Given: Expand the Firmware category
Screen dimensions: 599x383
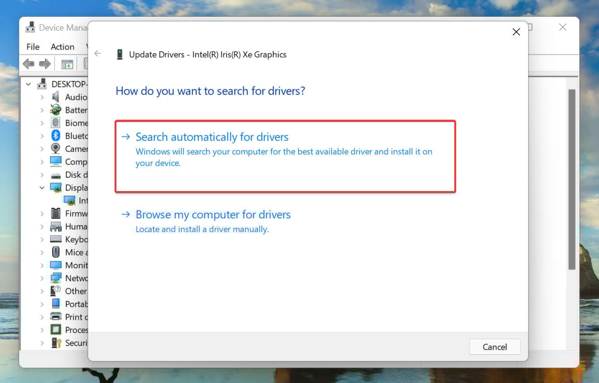Looking at the screenshot, I should [42, 214].
